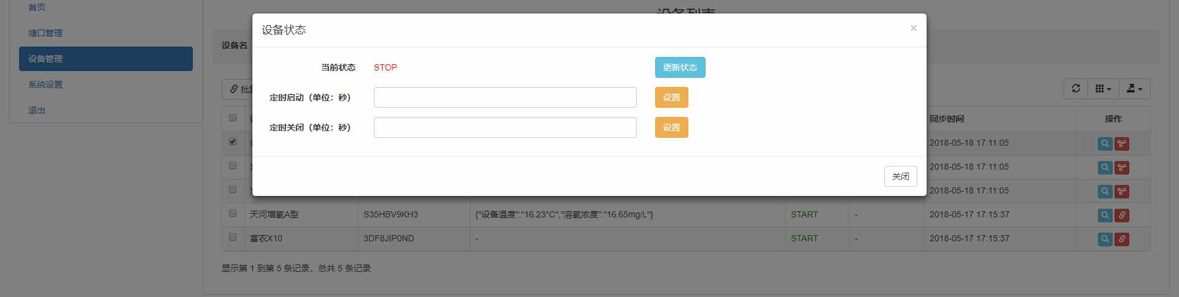Click the red unbind icon in the checked row
This screenshot has width=1179, height=297.
(x=1122, y=144)
